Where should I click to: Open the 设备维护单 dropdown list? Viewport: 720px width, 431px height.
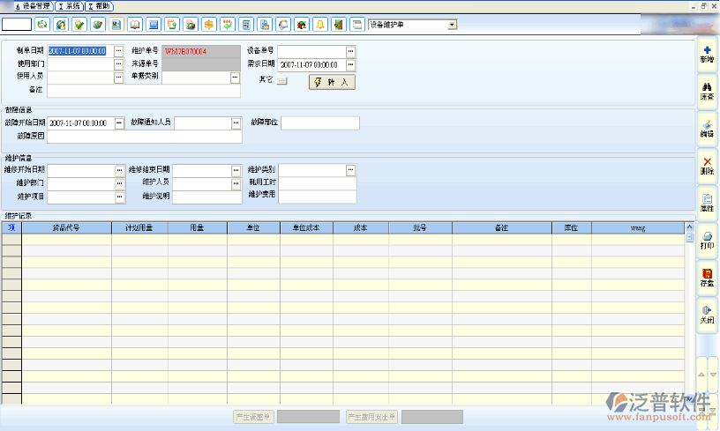coord(453,24)
